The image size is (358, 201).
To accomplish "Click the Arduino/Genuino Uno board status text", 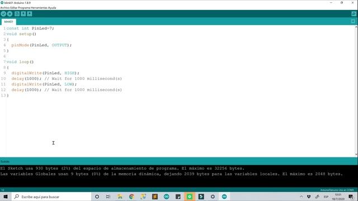I will pyautogui.click(x=337, y=190).
